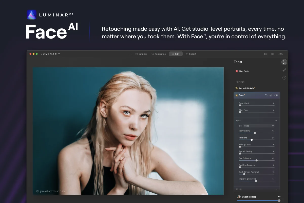Click the Portrait Bokeh AI tool icon
The width and height of the screenshot is (304, 203).
[x=237, y=88]
